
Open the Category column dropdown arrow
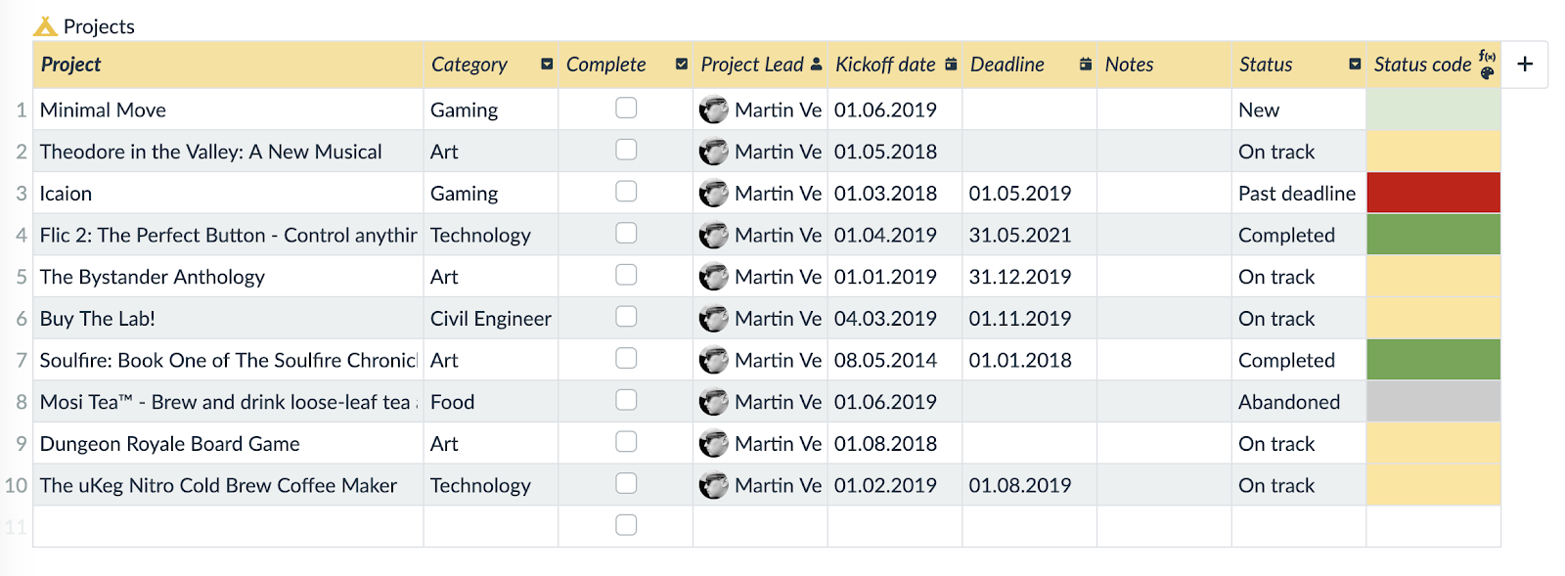coord(547,65)
